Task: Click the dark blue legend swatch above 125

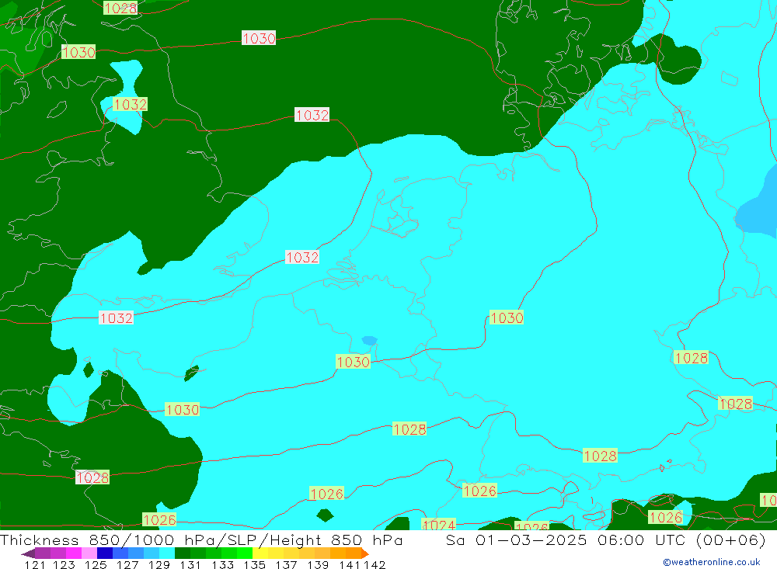Action: [x=105, y=553]
